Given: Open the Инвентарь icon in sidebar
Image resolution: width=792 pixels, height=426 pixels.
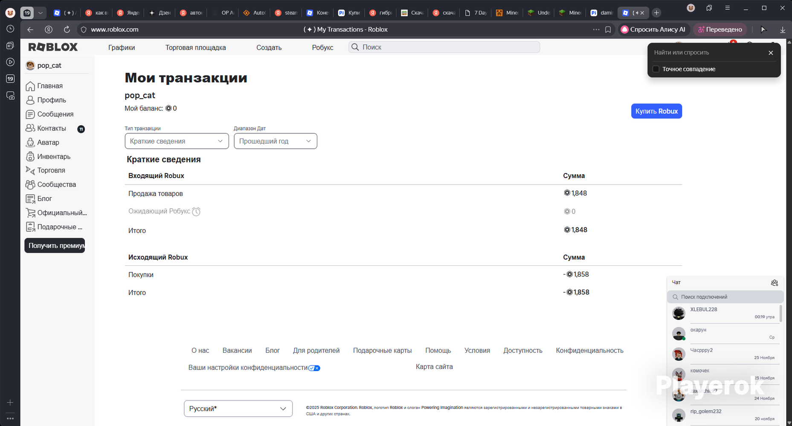Looking at the screenshot, I should coord(30,156).
